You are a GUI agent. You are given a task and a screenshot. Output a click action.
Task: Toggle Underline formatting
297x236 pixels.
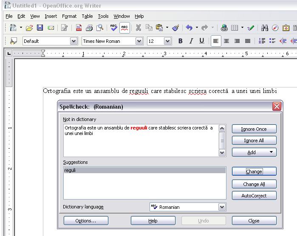(x=202, y=41)
